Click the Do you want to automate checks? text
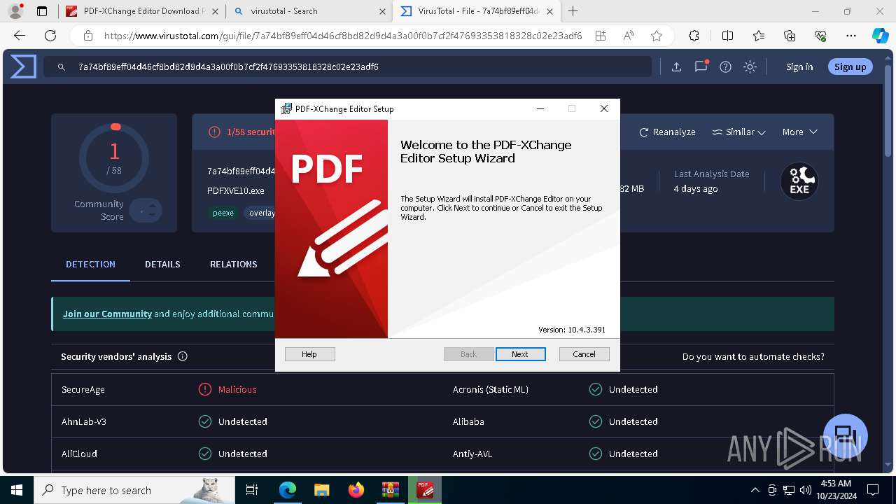 [753, 356]
